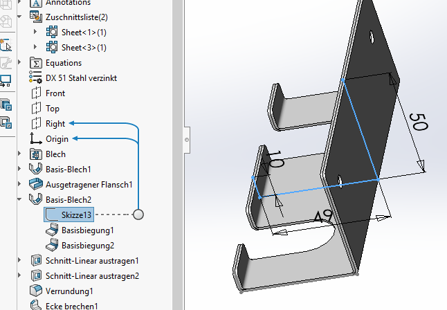Select the Verrundung1 label
Viewport: 447px width, 310px height.
click(x=69, y=291)
